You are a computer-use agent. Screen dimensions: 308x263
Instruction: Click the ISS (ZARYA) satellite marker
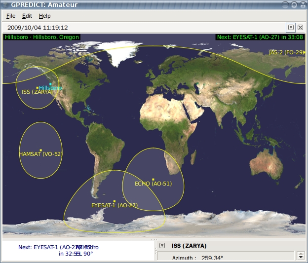click(x=38, y=88)
